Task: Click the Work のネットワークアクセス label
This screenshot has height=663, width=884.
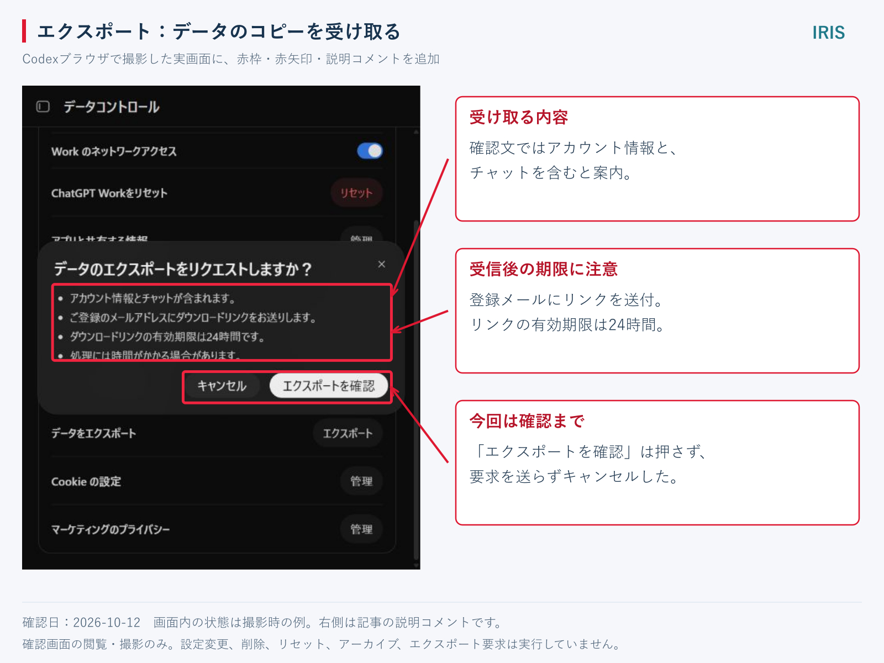Action: click(114, 151)
